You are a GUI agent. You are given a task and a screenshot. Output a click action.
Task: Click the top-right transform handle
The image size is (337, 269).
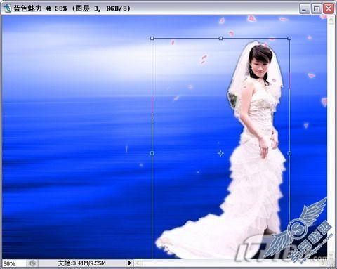tap(289, 38)
